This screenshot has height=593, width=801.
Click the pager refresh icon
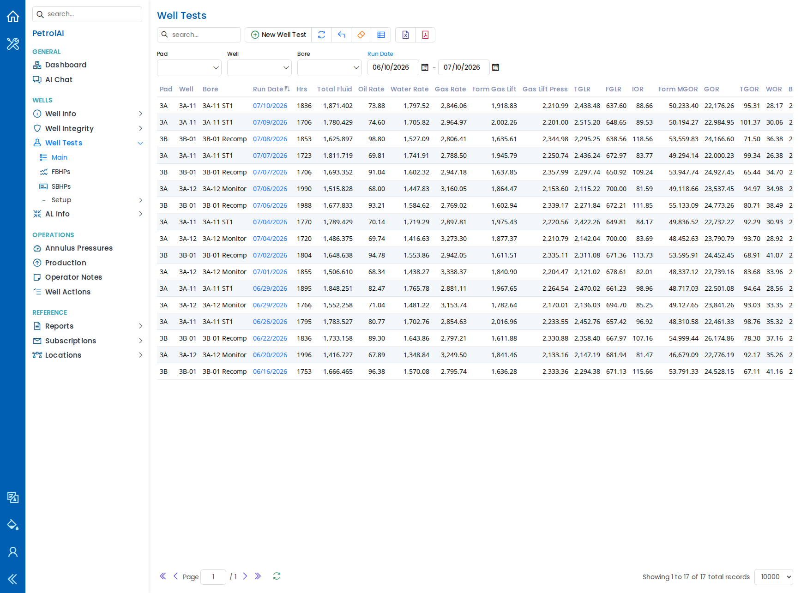point(277,576)
